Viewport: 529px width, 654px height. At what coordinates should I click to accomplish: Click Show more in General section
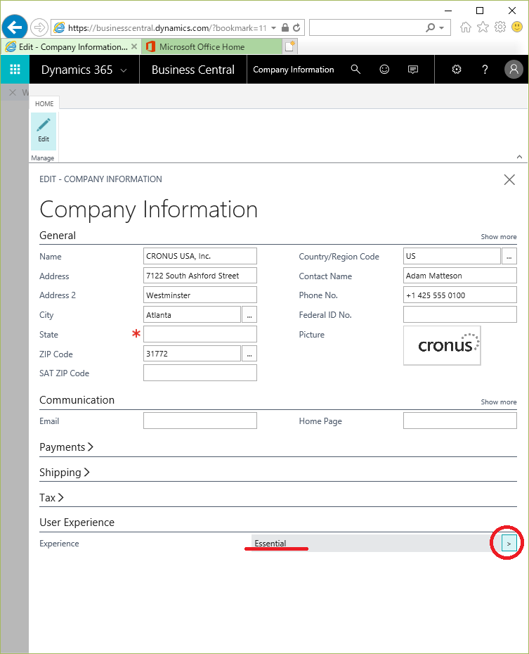[499, 236]
